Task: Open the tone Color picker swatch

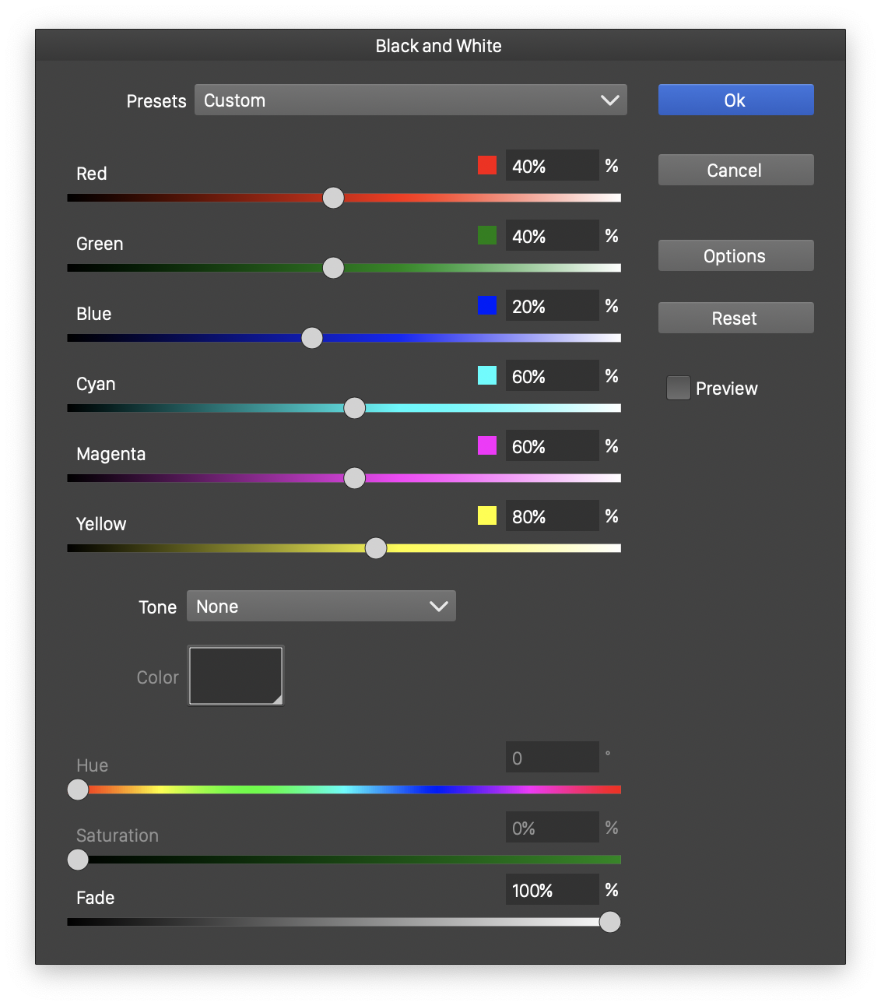Action: (x=236, y=676)
